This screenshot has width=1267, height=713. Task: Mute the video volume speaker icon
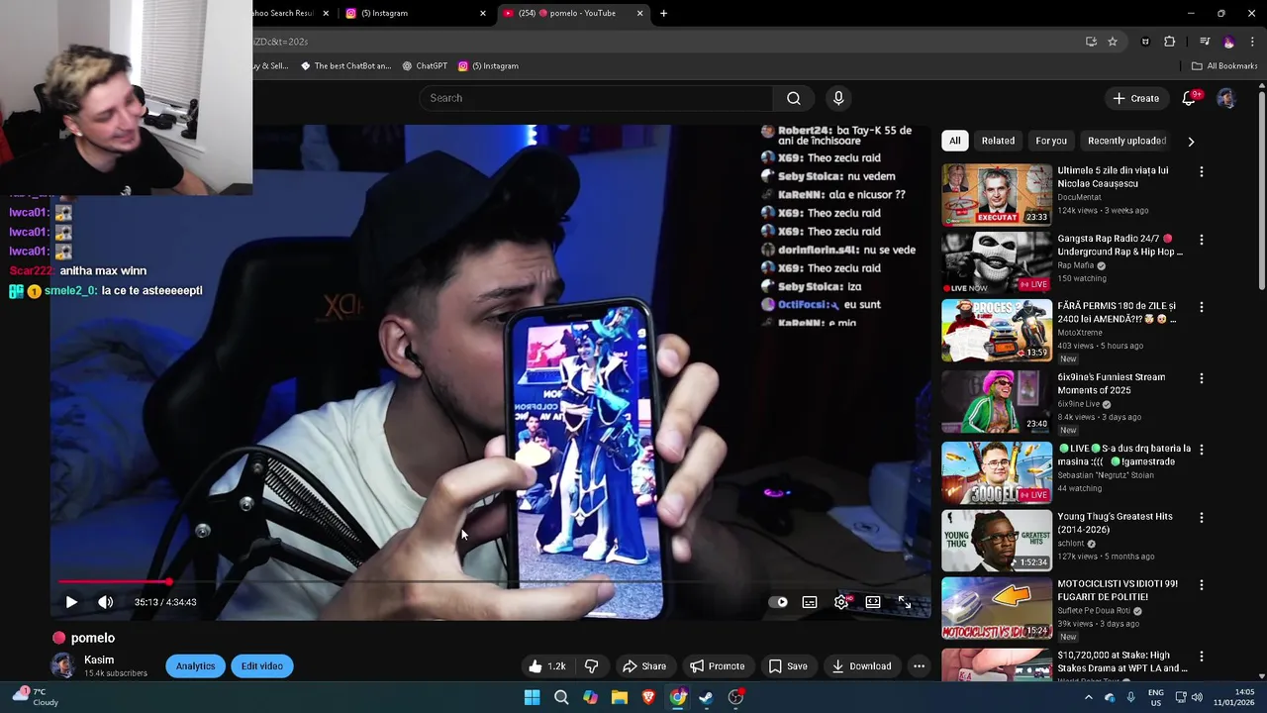[x=105, y=602]
